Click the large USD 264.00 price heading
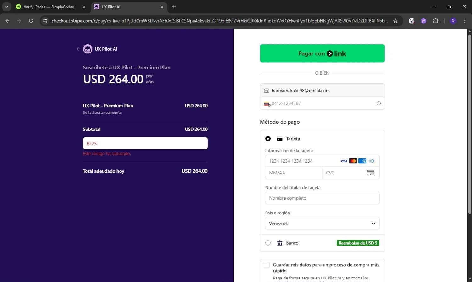The width and height of the screenshot is (472, 282). click(113, 79)
